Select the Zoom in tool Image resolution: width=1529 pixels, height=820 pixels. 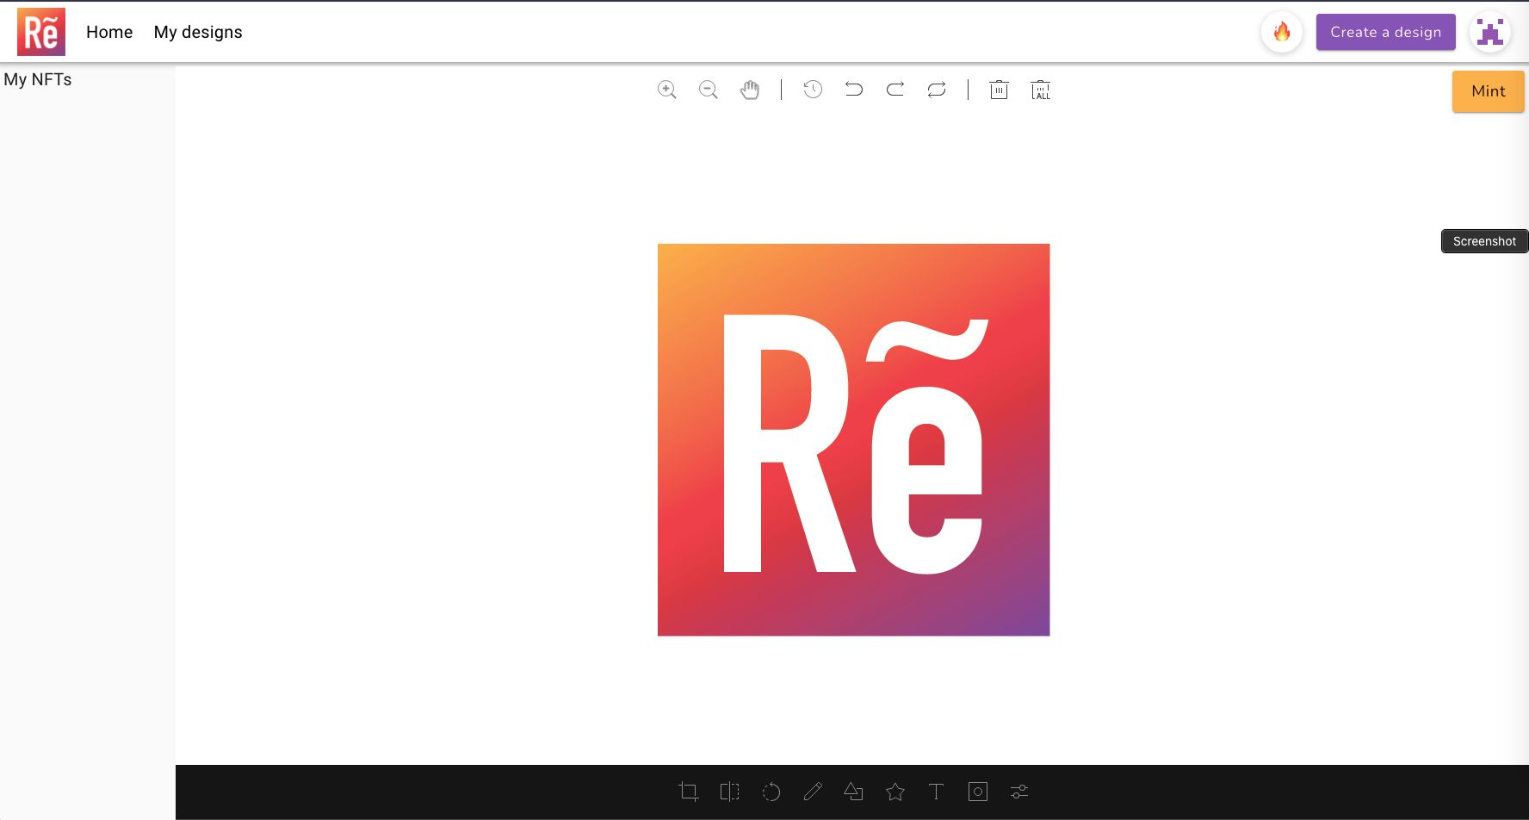tap(667, 89)
